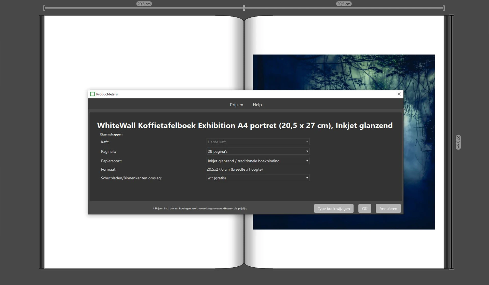This screenshot has width=489, height=285.
Task: Click the Eigenschappen section heading
Action: click(111, 134)
